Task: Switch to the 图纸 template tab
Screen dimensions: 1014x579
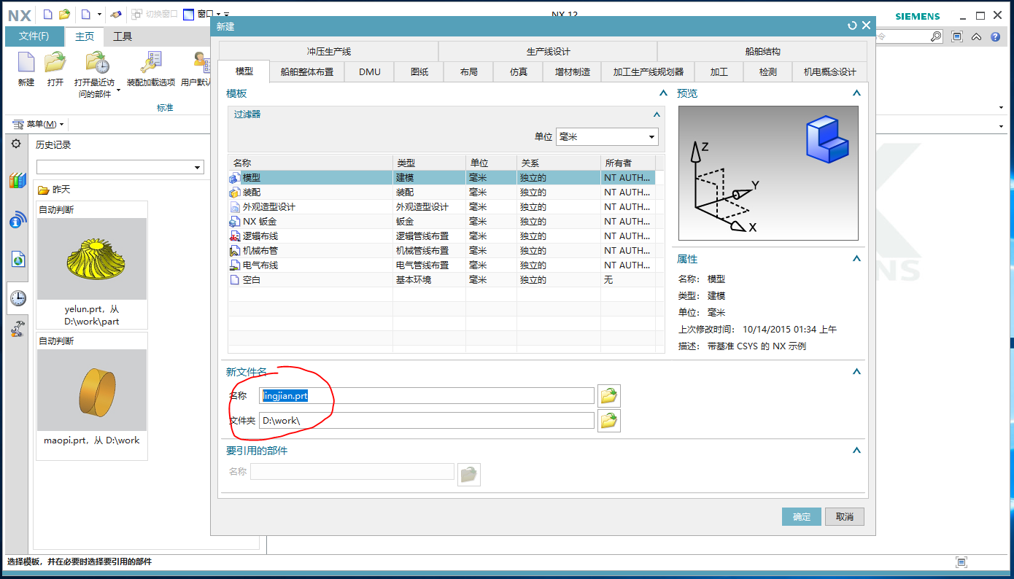Action: click(x=419, y=71)
